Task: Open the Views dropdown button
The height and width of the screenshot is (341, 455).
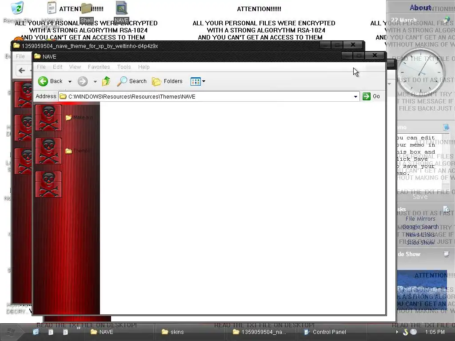Action: (198, 82)
